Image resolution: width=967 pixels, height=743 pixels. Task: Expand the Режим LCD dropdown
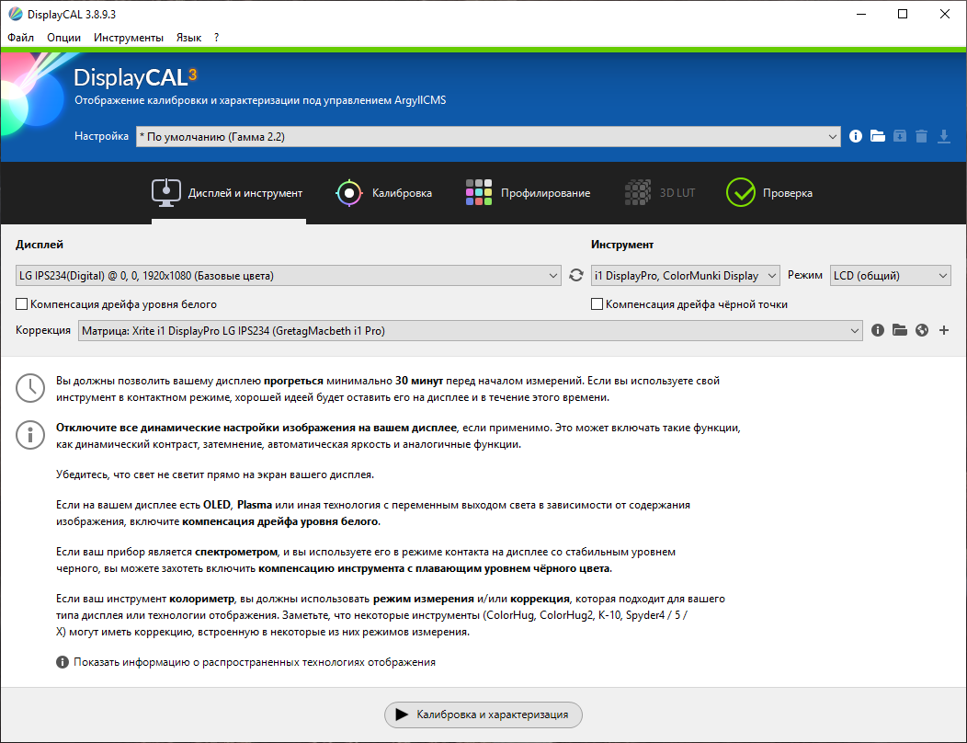point(890,275)
